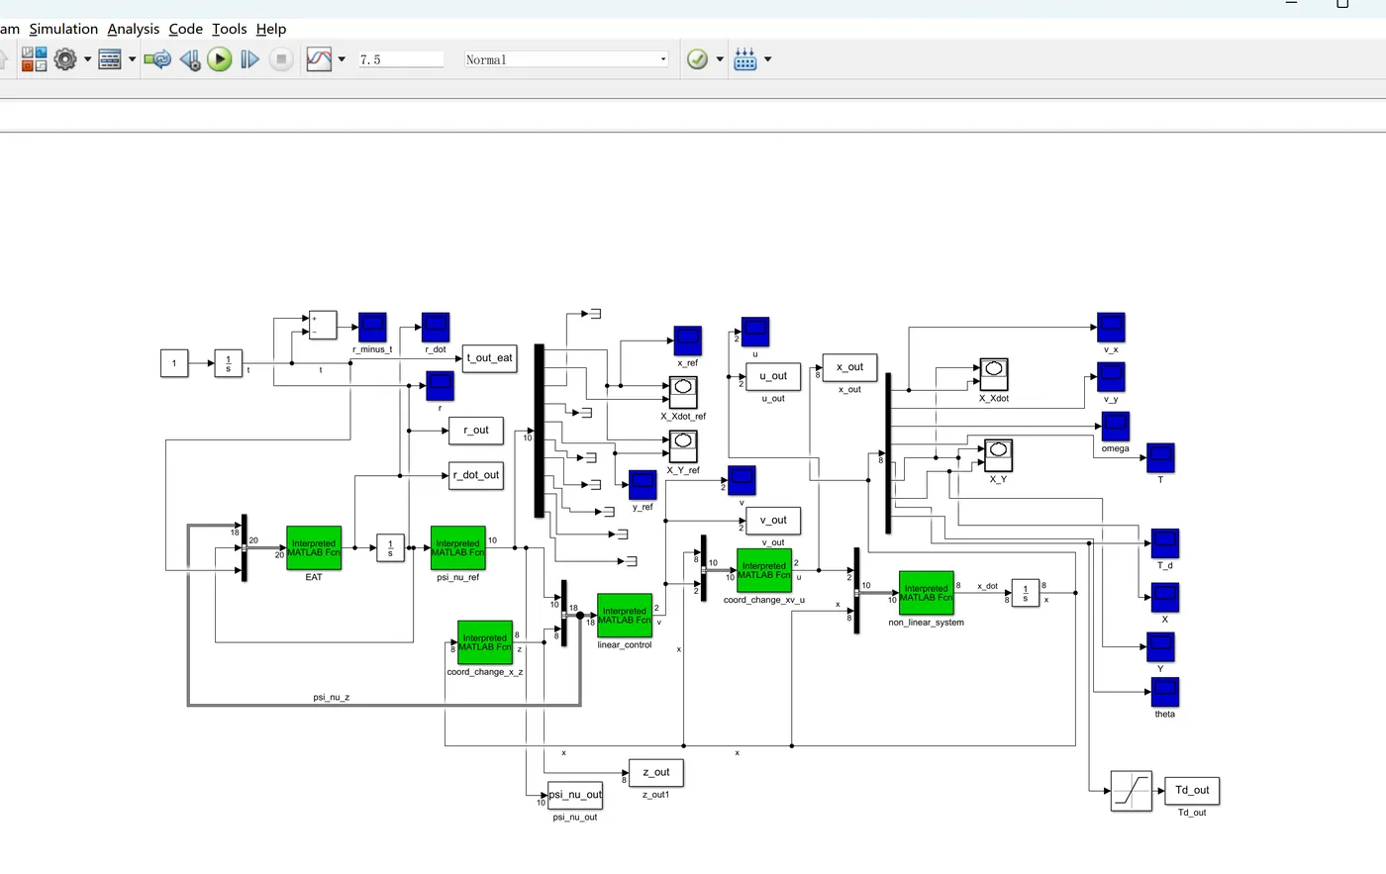Open the Model Explorer icon
1386x874 pixels.
point(110,59)
